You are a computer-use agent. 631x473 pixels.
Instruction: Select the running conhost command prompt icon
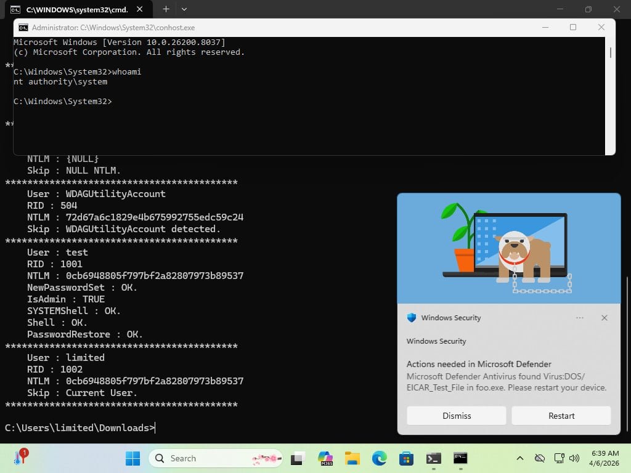point(460,458)
